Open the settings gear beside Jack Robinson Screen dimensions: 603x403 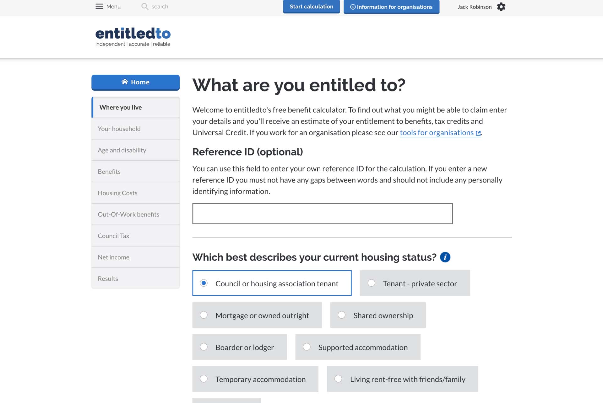pos(501,7)
